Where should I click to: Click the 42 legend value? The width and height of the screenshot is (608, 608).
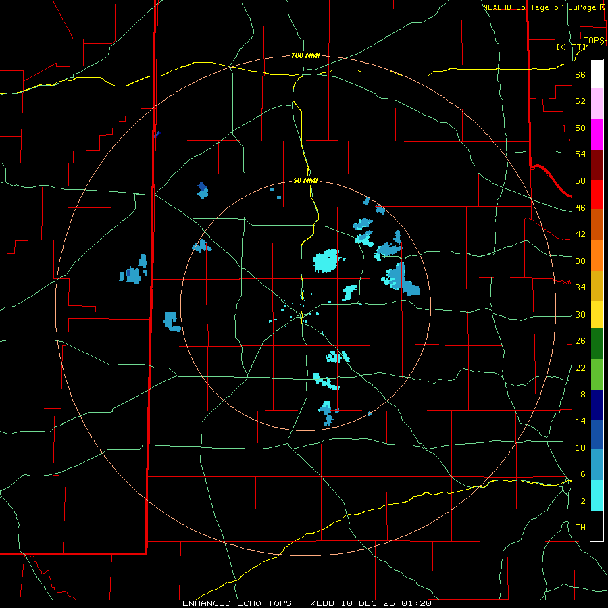(580, 234)
